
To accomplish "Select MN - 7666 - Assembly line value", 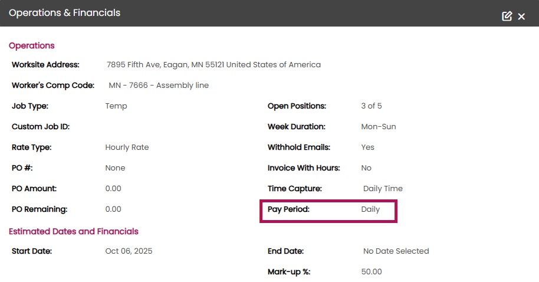I will (x=159, y=86).
